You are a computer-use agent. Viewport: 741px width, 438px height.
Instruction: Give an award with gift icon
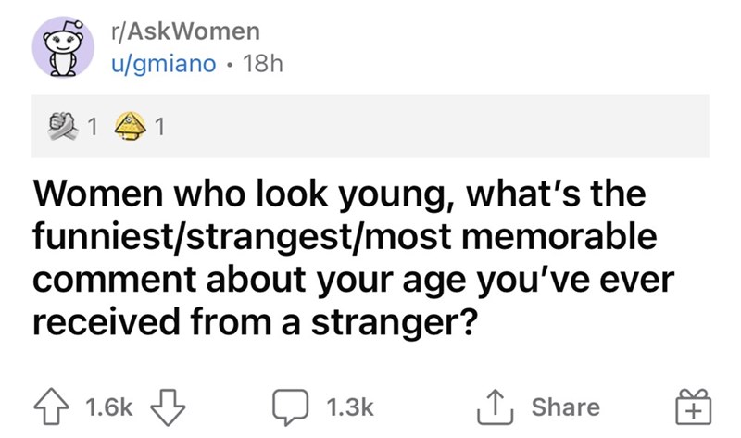click(691, 407)
